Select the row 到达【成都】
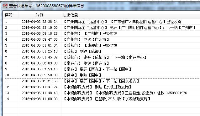Screen dimensions: 200x116 (x=102, y=51)
